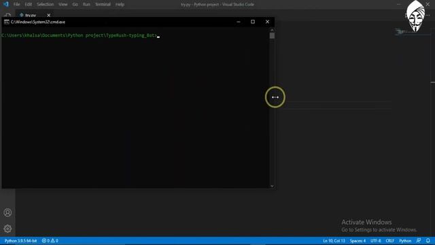Minimize the cmd.exe window

239,22
